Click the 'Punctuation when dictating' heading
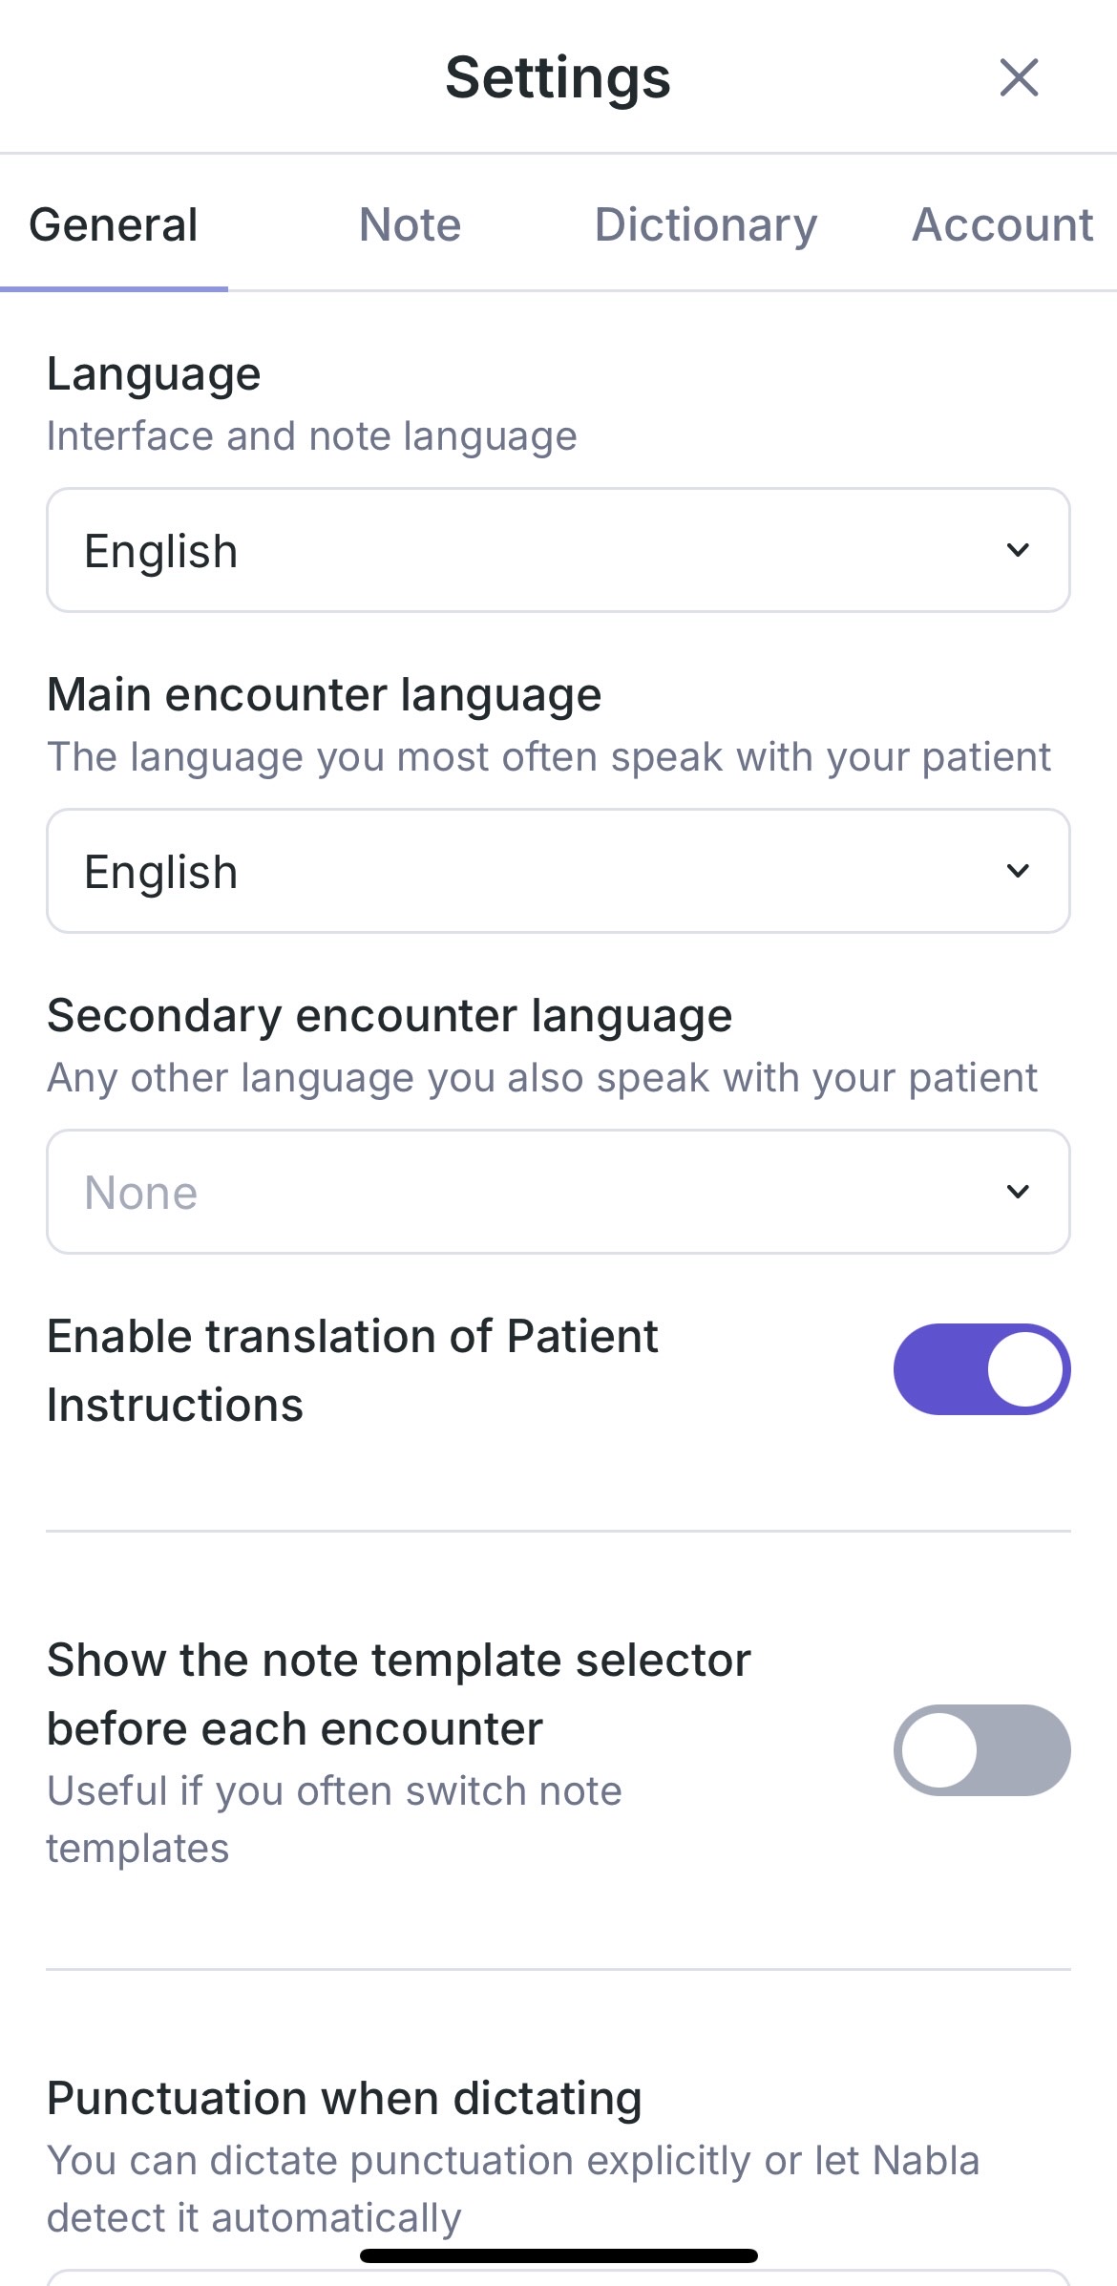The image size is (1117, 2286). click(x=344, y=2098)
